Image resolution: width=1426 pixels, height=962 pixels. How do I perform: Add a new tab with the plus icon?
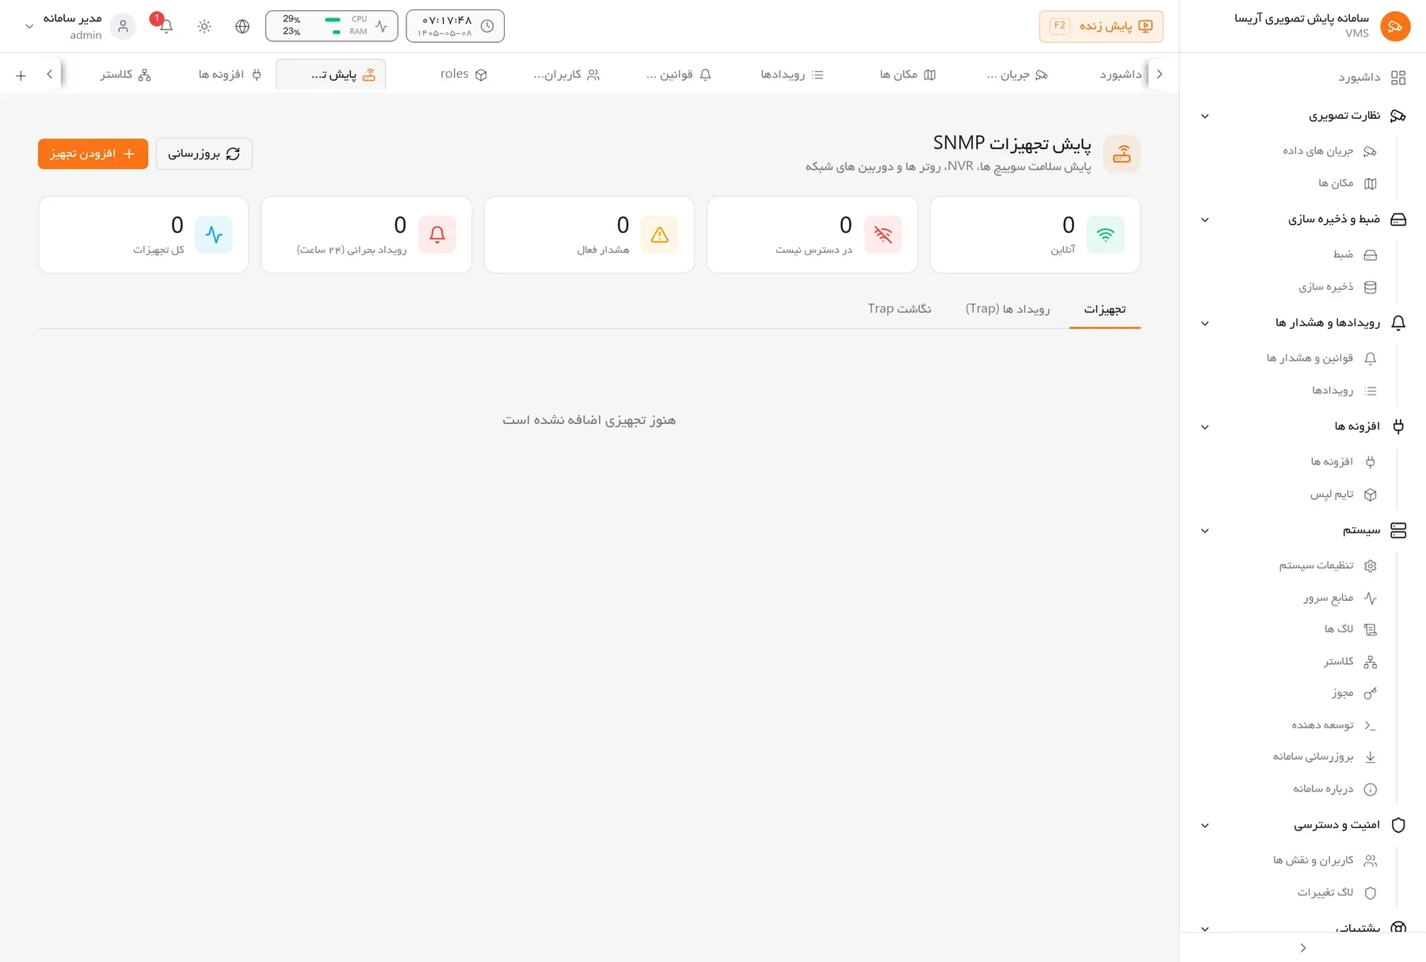(x=21, y=74)
